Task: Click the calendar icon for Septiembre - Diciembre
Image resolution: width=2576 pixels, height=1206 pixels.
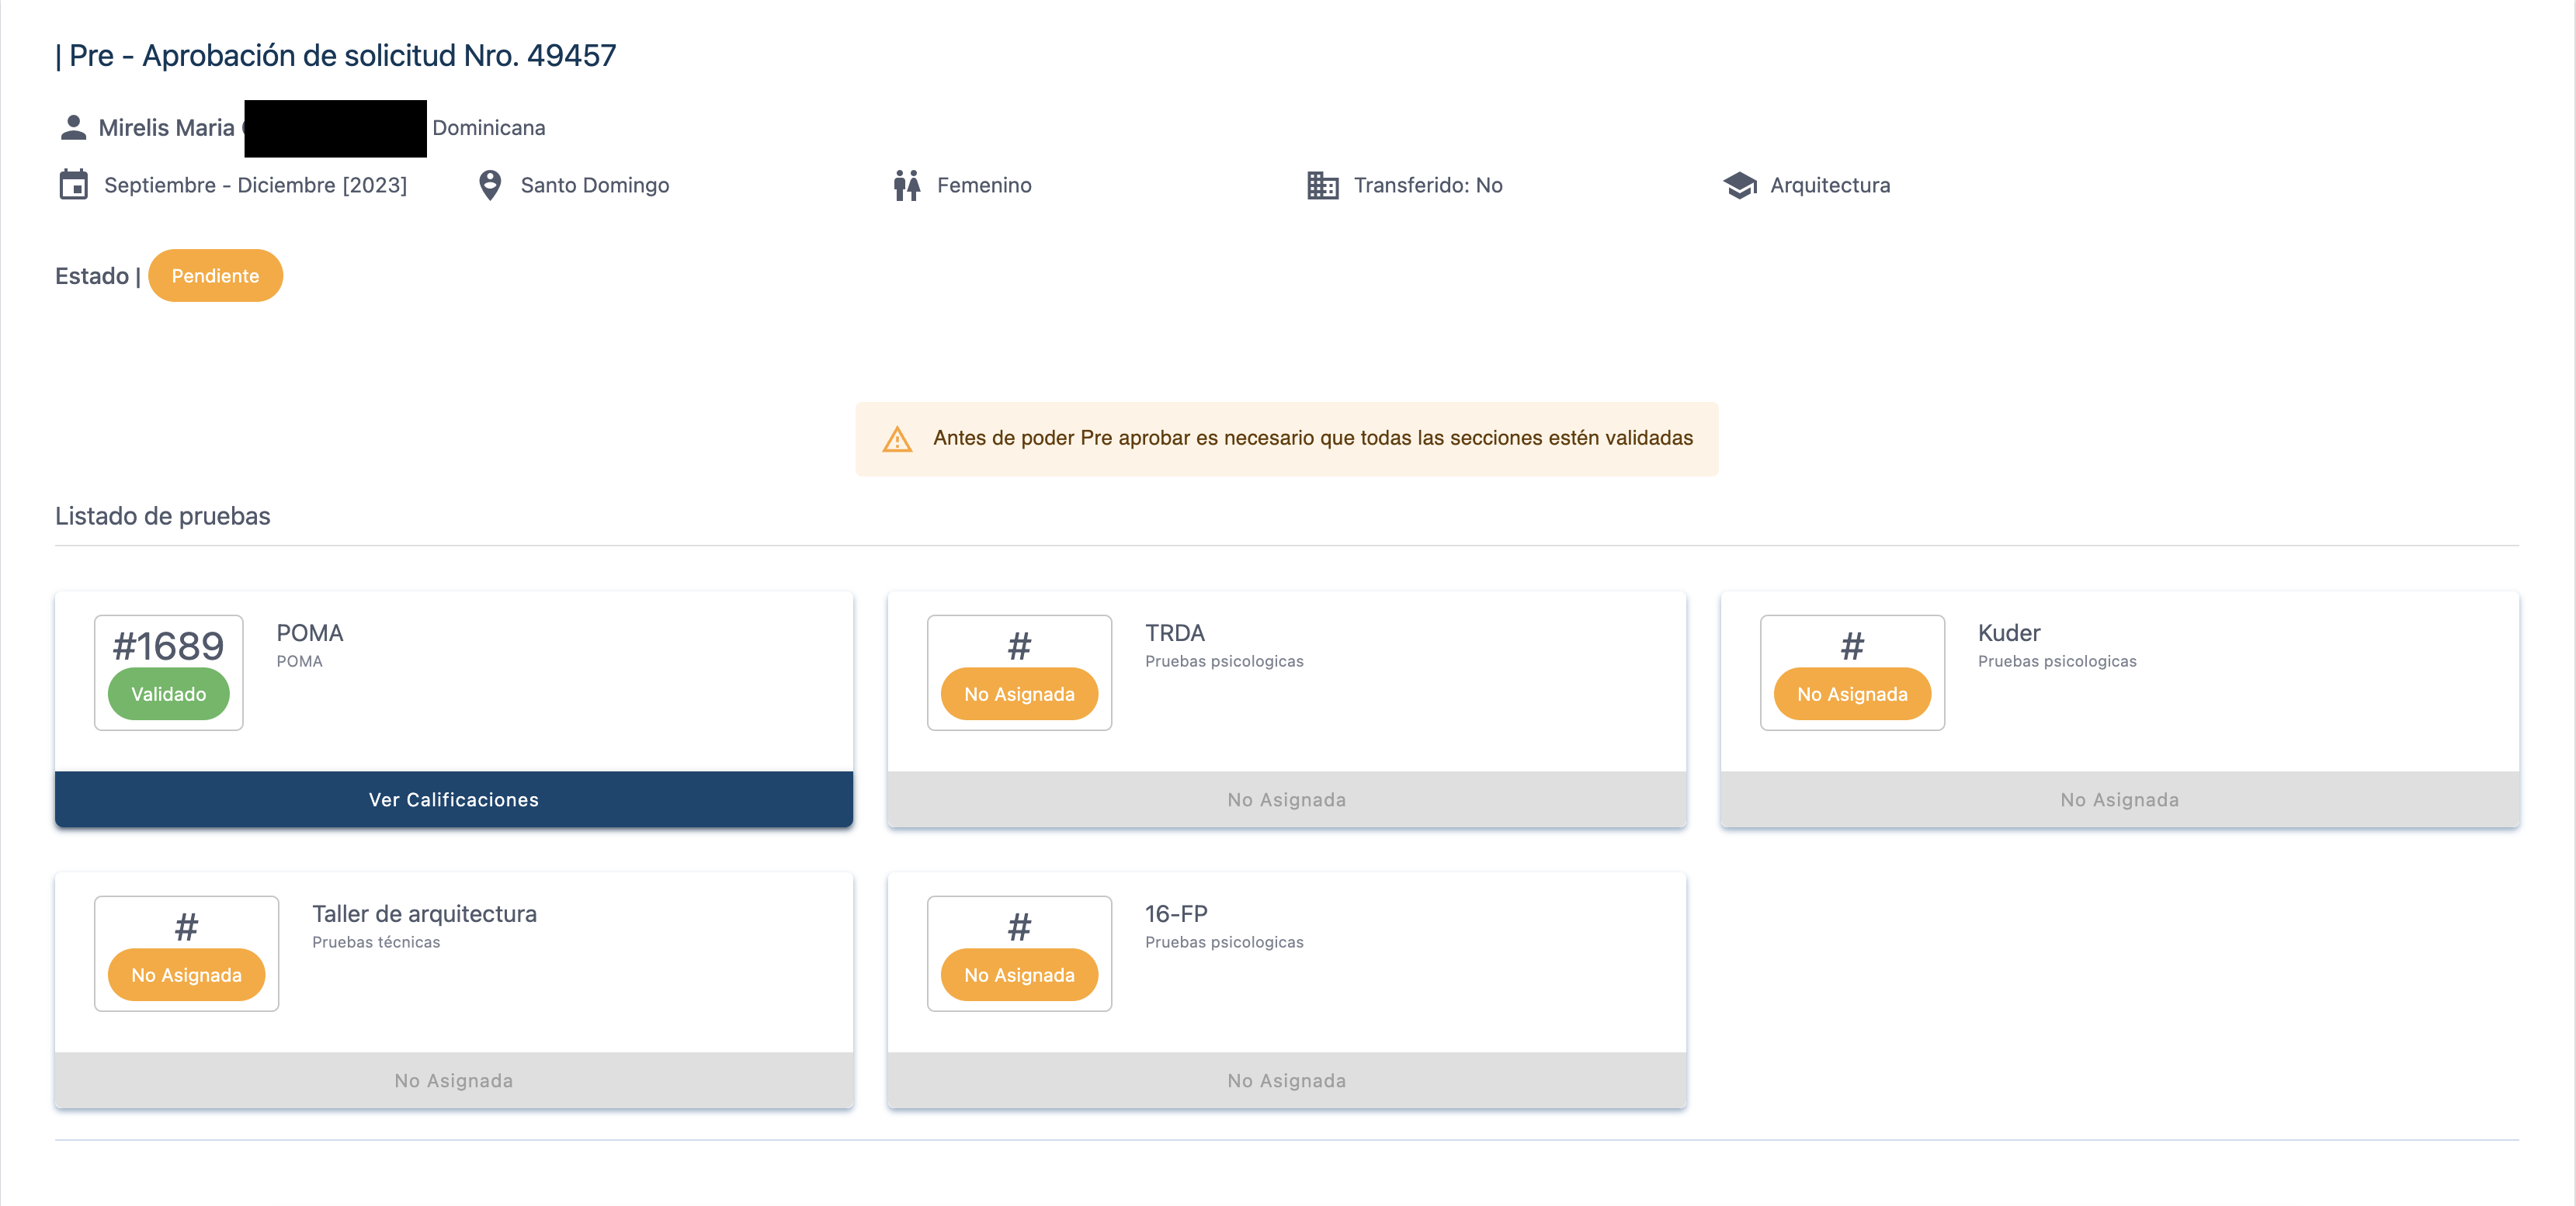Action: (x=74, y=185)
